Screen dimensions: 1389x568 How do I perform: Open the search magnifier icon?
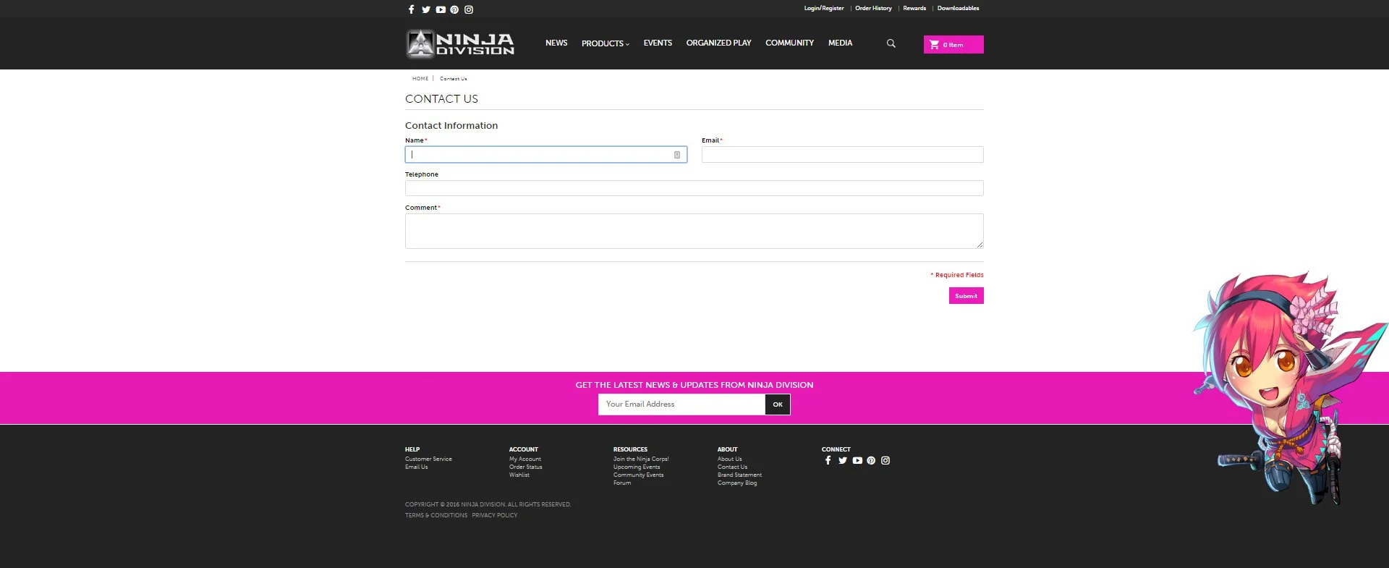click(x=891, y=43)
